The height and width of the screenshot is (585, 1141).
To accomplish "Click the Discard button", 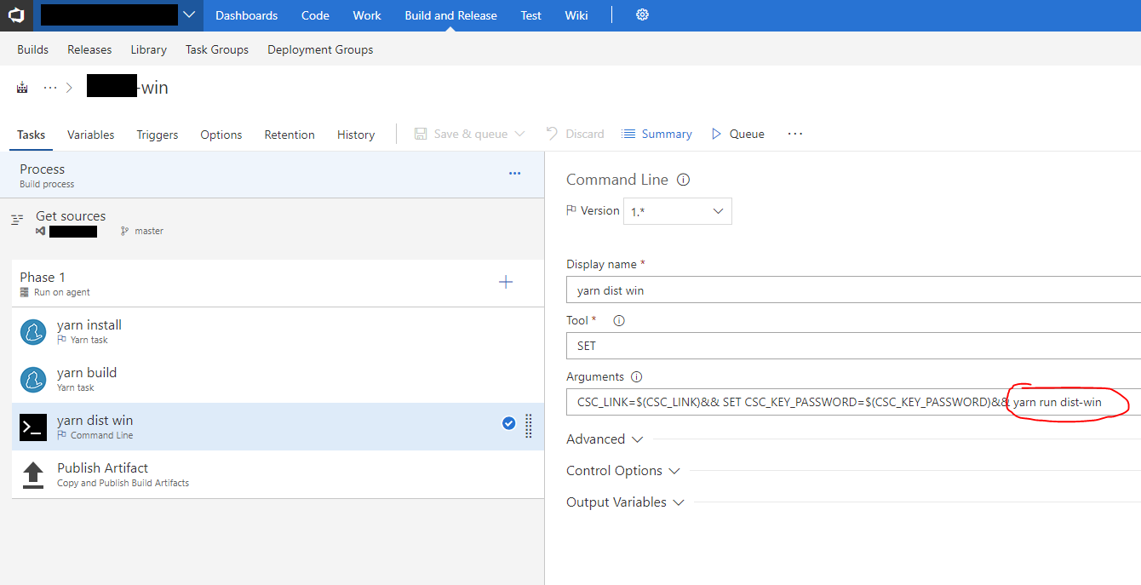I will (x=575, y=134).
